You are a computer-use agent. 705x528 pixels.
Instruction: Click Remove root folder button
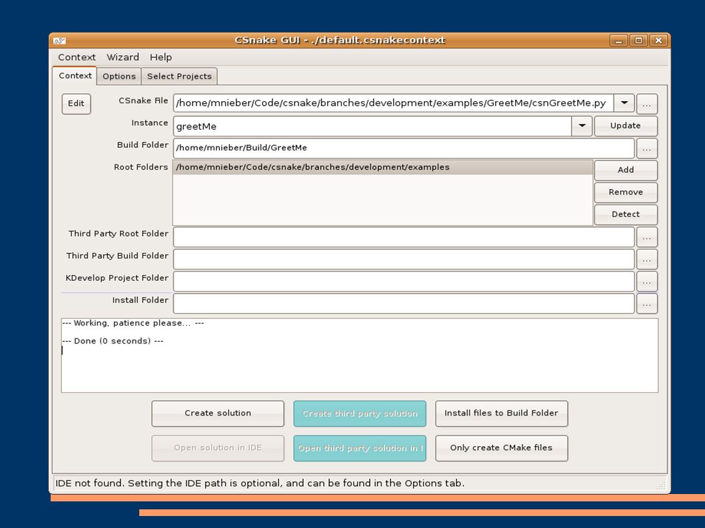626,192
